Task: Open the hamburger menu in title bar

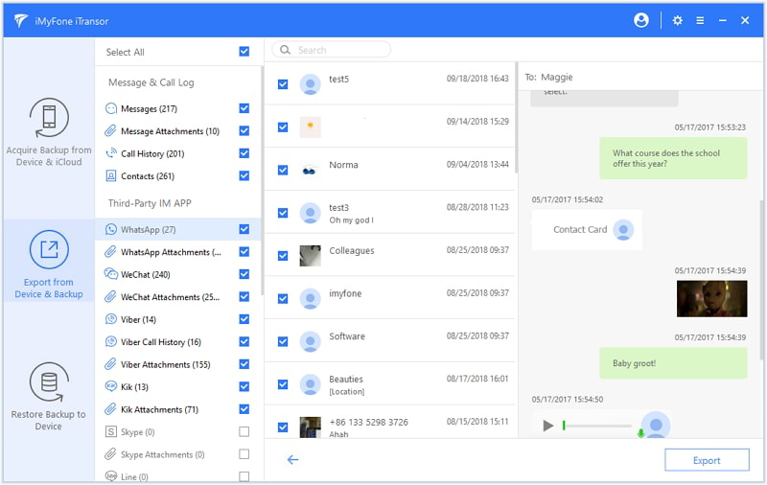Action: 701,20
